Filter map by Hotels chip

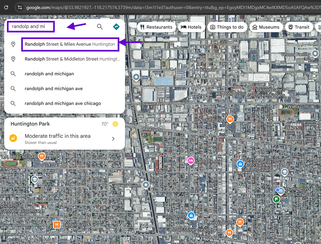tap(191, 27)
